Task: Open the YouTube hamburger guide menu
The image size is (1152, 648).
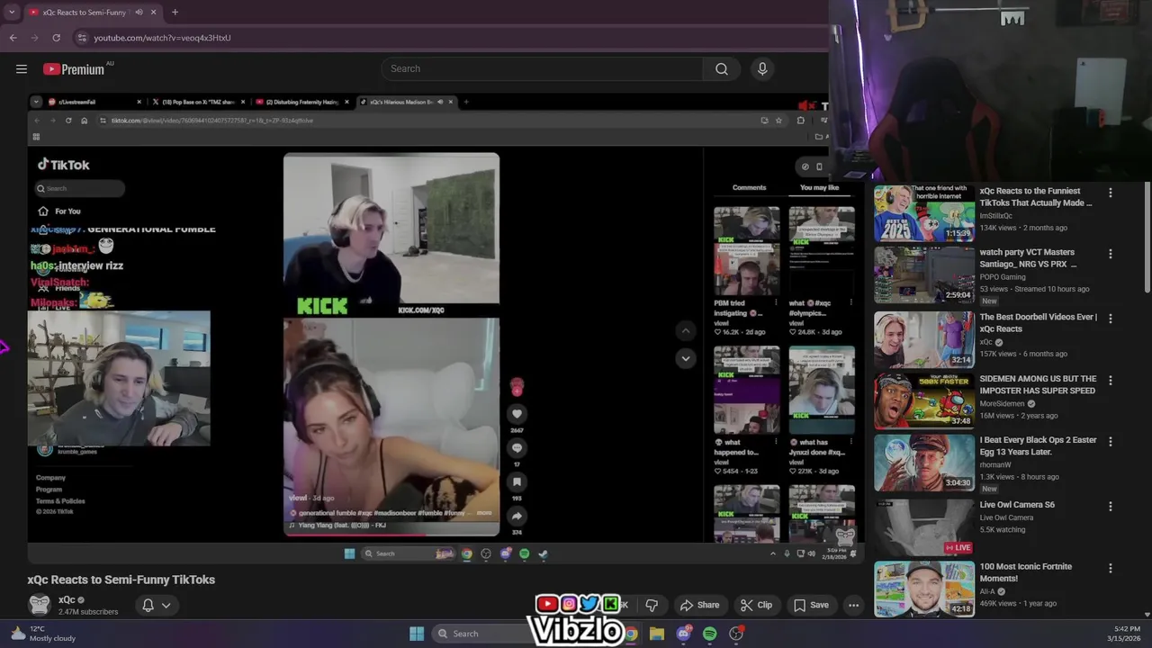Action: coord(22,69)
